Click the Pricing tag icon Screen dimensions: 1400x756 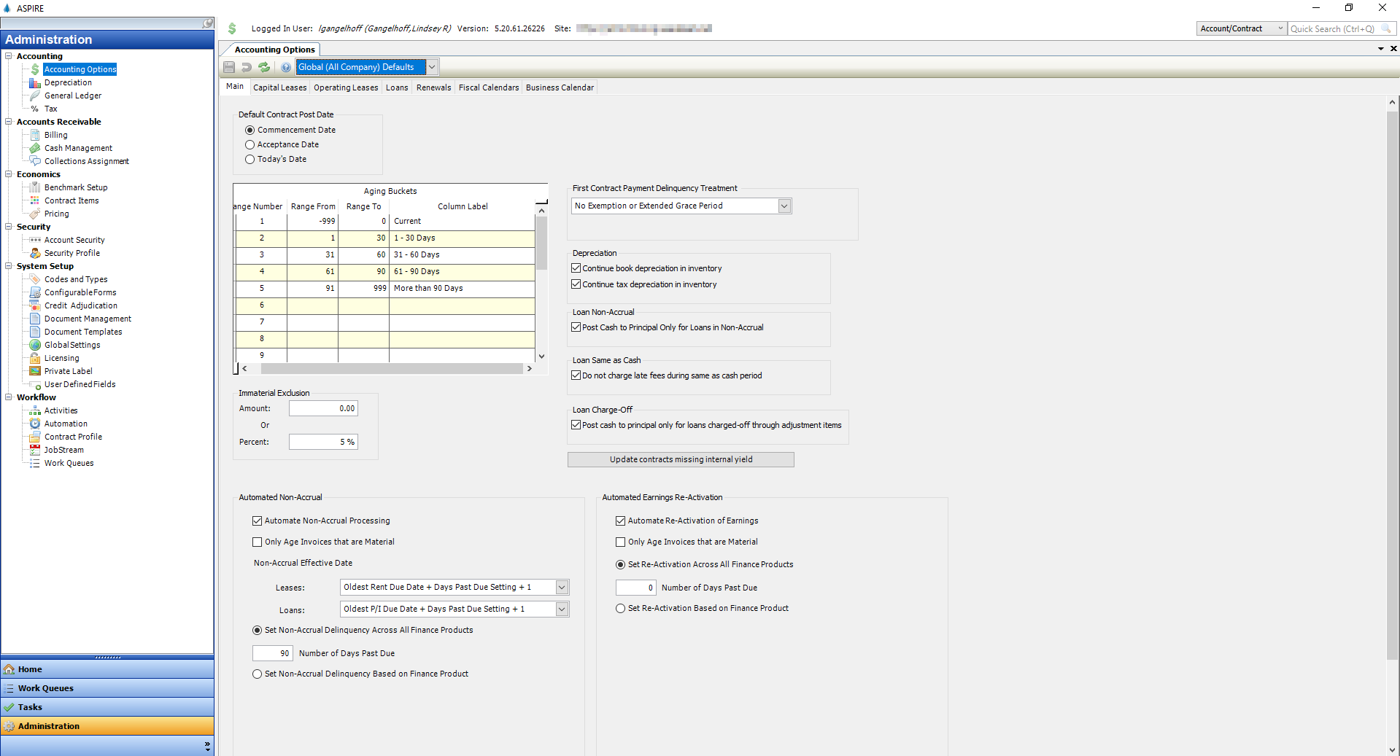(x=35, y=214)
